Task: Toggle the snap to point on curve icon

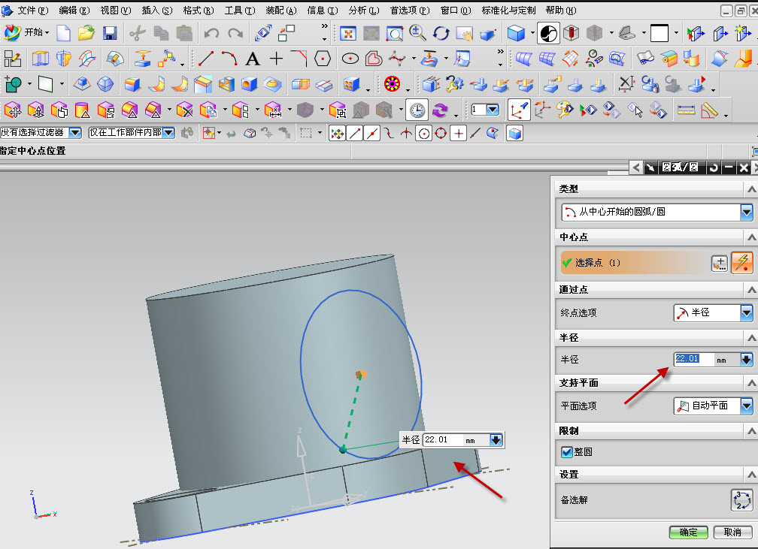Action: [475, 133]
